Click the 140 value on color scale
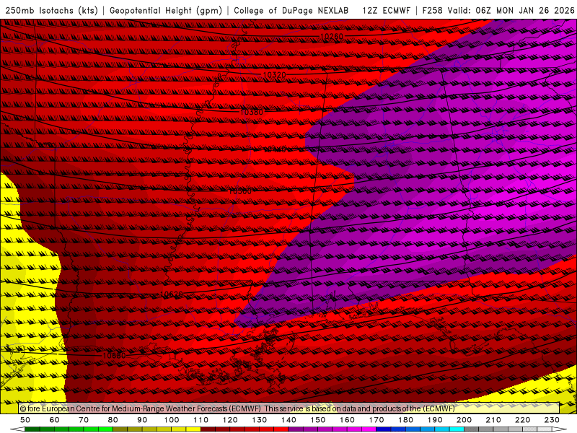577x433 pixels. (288, 420)
